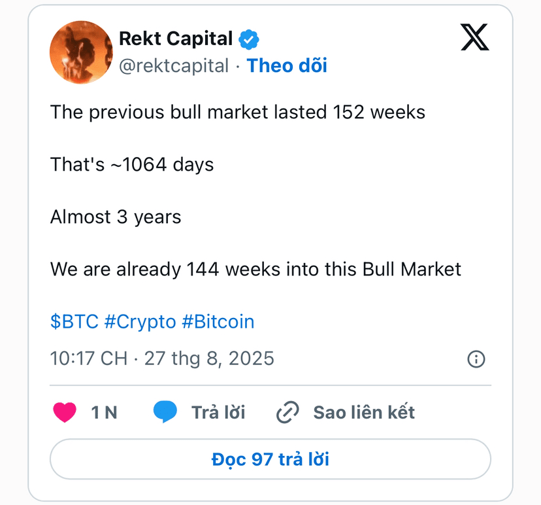Open the $BTC cashtag

tap(74, 322)
